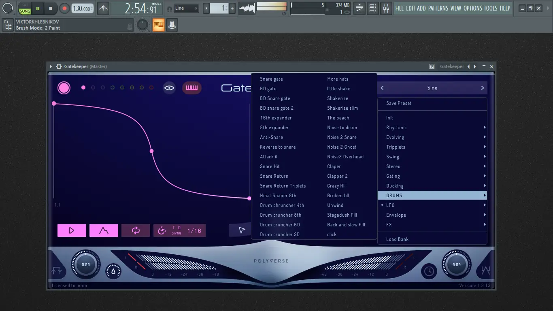This screenshot has height=311, width=553.
Task: Click the highlighted orange step/piano view icon
Action: click(158, 25)
